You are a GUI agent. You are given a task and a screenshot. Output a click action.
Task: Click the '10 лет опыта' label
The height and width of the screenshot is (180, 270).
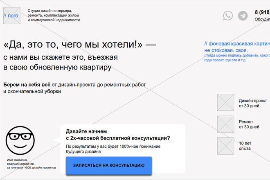coord(245,146)
